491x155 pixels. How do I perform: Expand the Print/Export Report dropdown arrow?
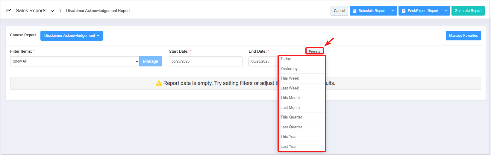click(446, 11)
